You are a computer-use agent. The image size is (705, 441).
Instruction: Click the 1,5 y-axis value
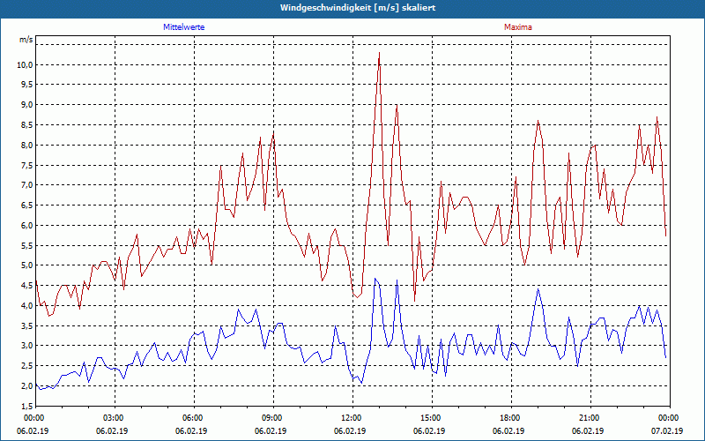point(27,406)
